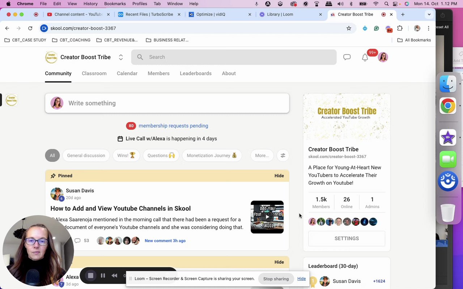Hide the first pinned post

point(279,176)
